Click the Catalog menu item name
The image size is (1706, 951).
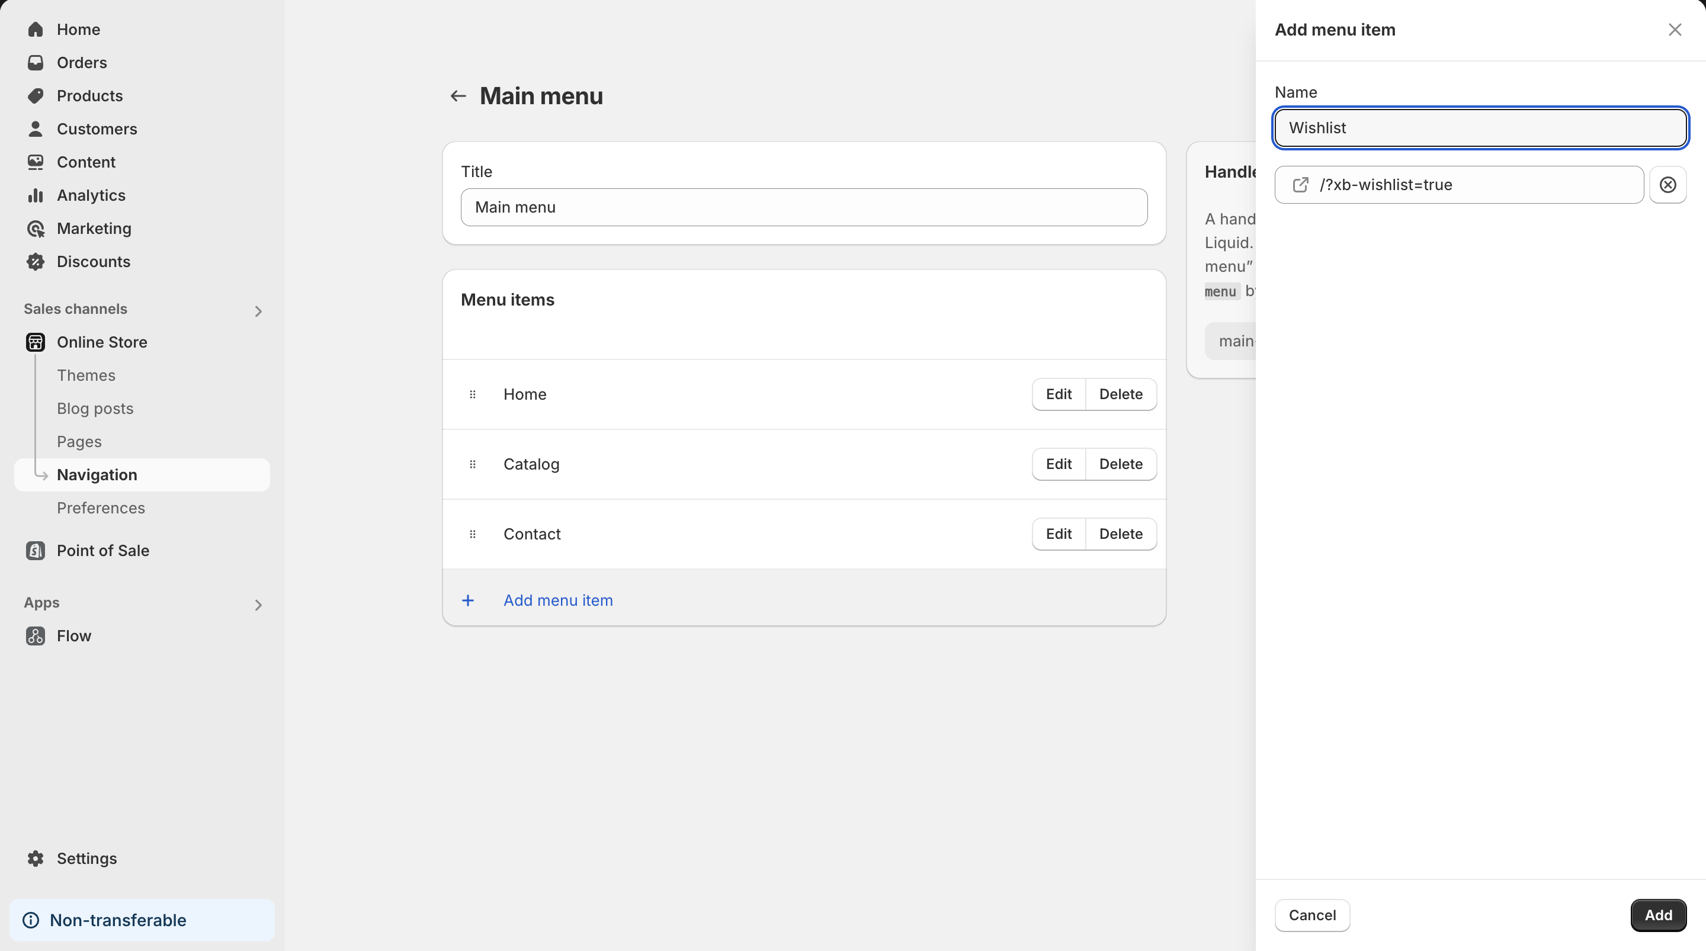[531, 464]
